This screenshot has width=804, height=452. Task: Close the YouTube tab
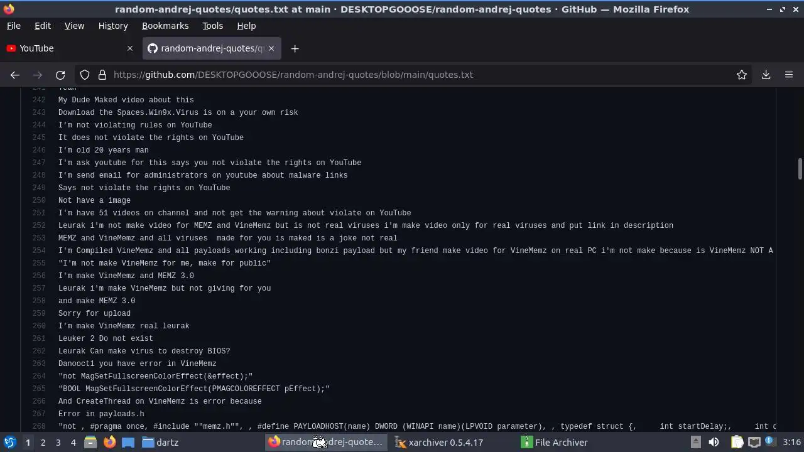click(130, 48)
